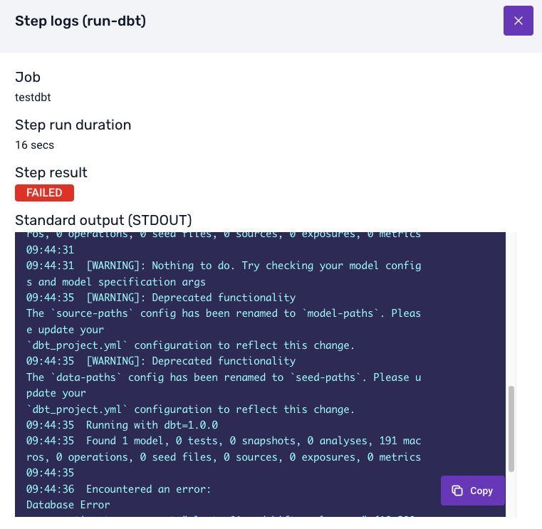Click the STDOUT log scrollbar thumb

click(511, 428)
